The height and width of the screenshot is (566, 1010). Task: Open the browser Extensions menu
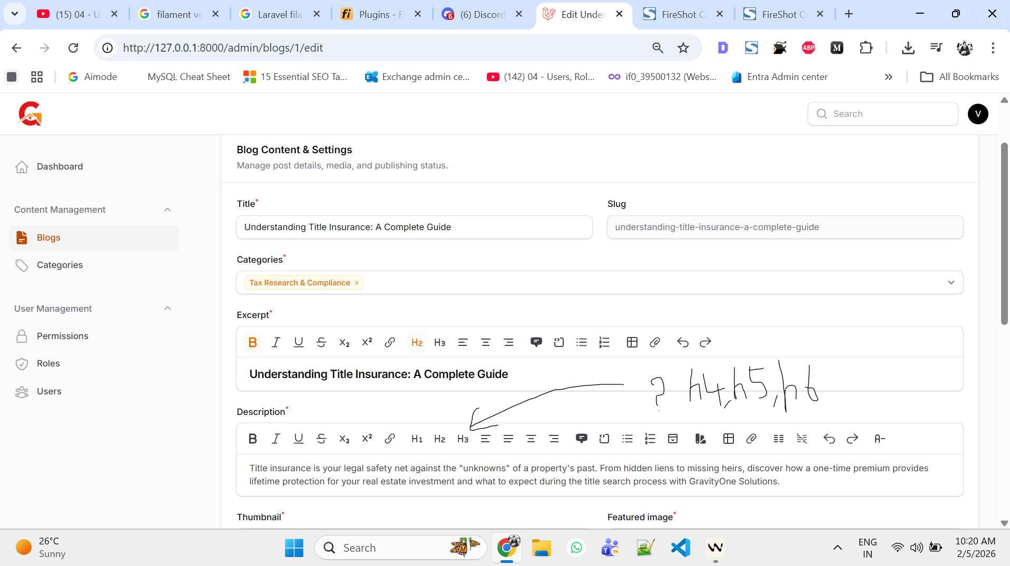tap(866, 48)
